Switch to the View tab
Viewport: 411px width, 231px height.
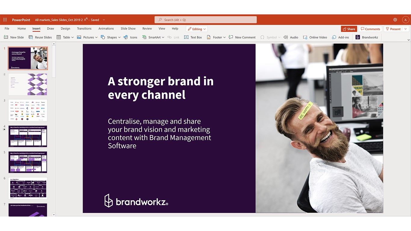point(162,29)
